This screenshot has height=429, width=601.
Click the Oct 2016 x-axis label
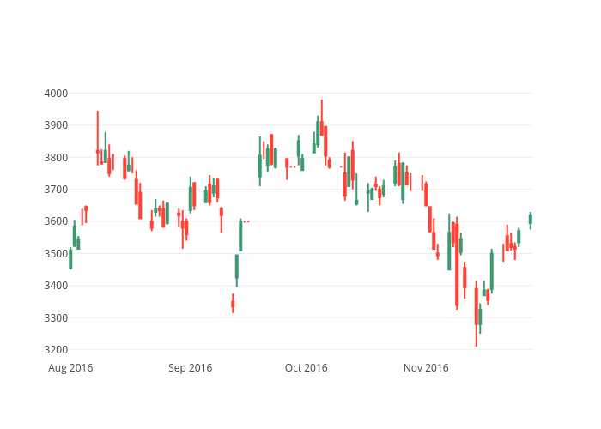tap(306, 368)
